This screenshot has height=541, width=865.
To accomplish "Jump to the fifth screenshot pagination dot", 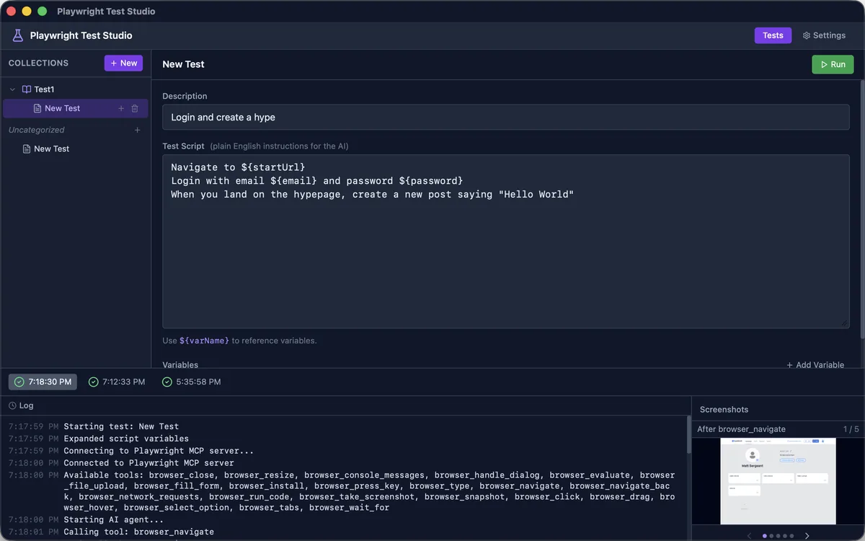I will coord(792,536).
